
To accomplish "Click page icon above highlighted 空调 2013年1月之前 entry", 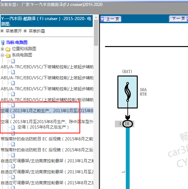I will point(13,105).
